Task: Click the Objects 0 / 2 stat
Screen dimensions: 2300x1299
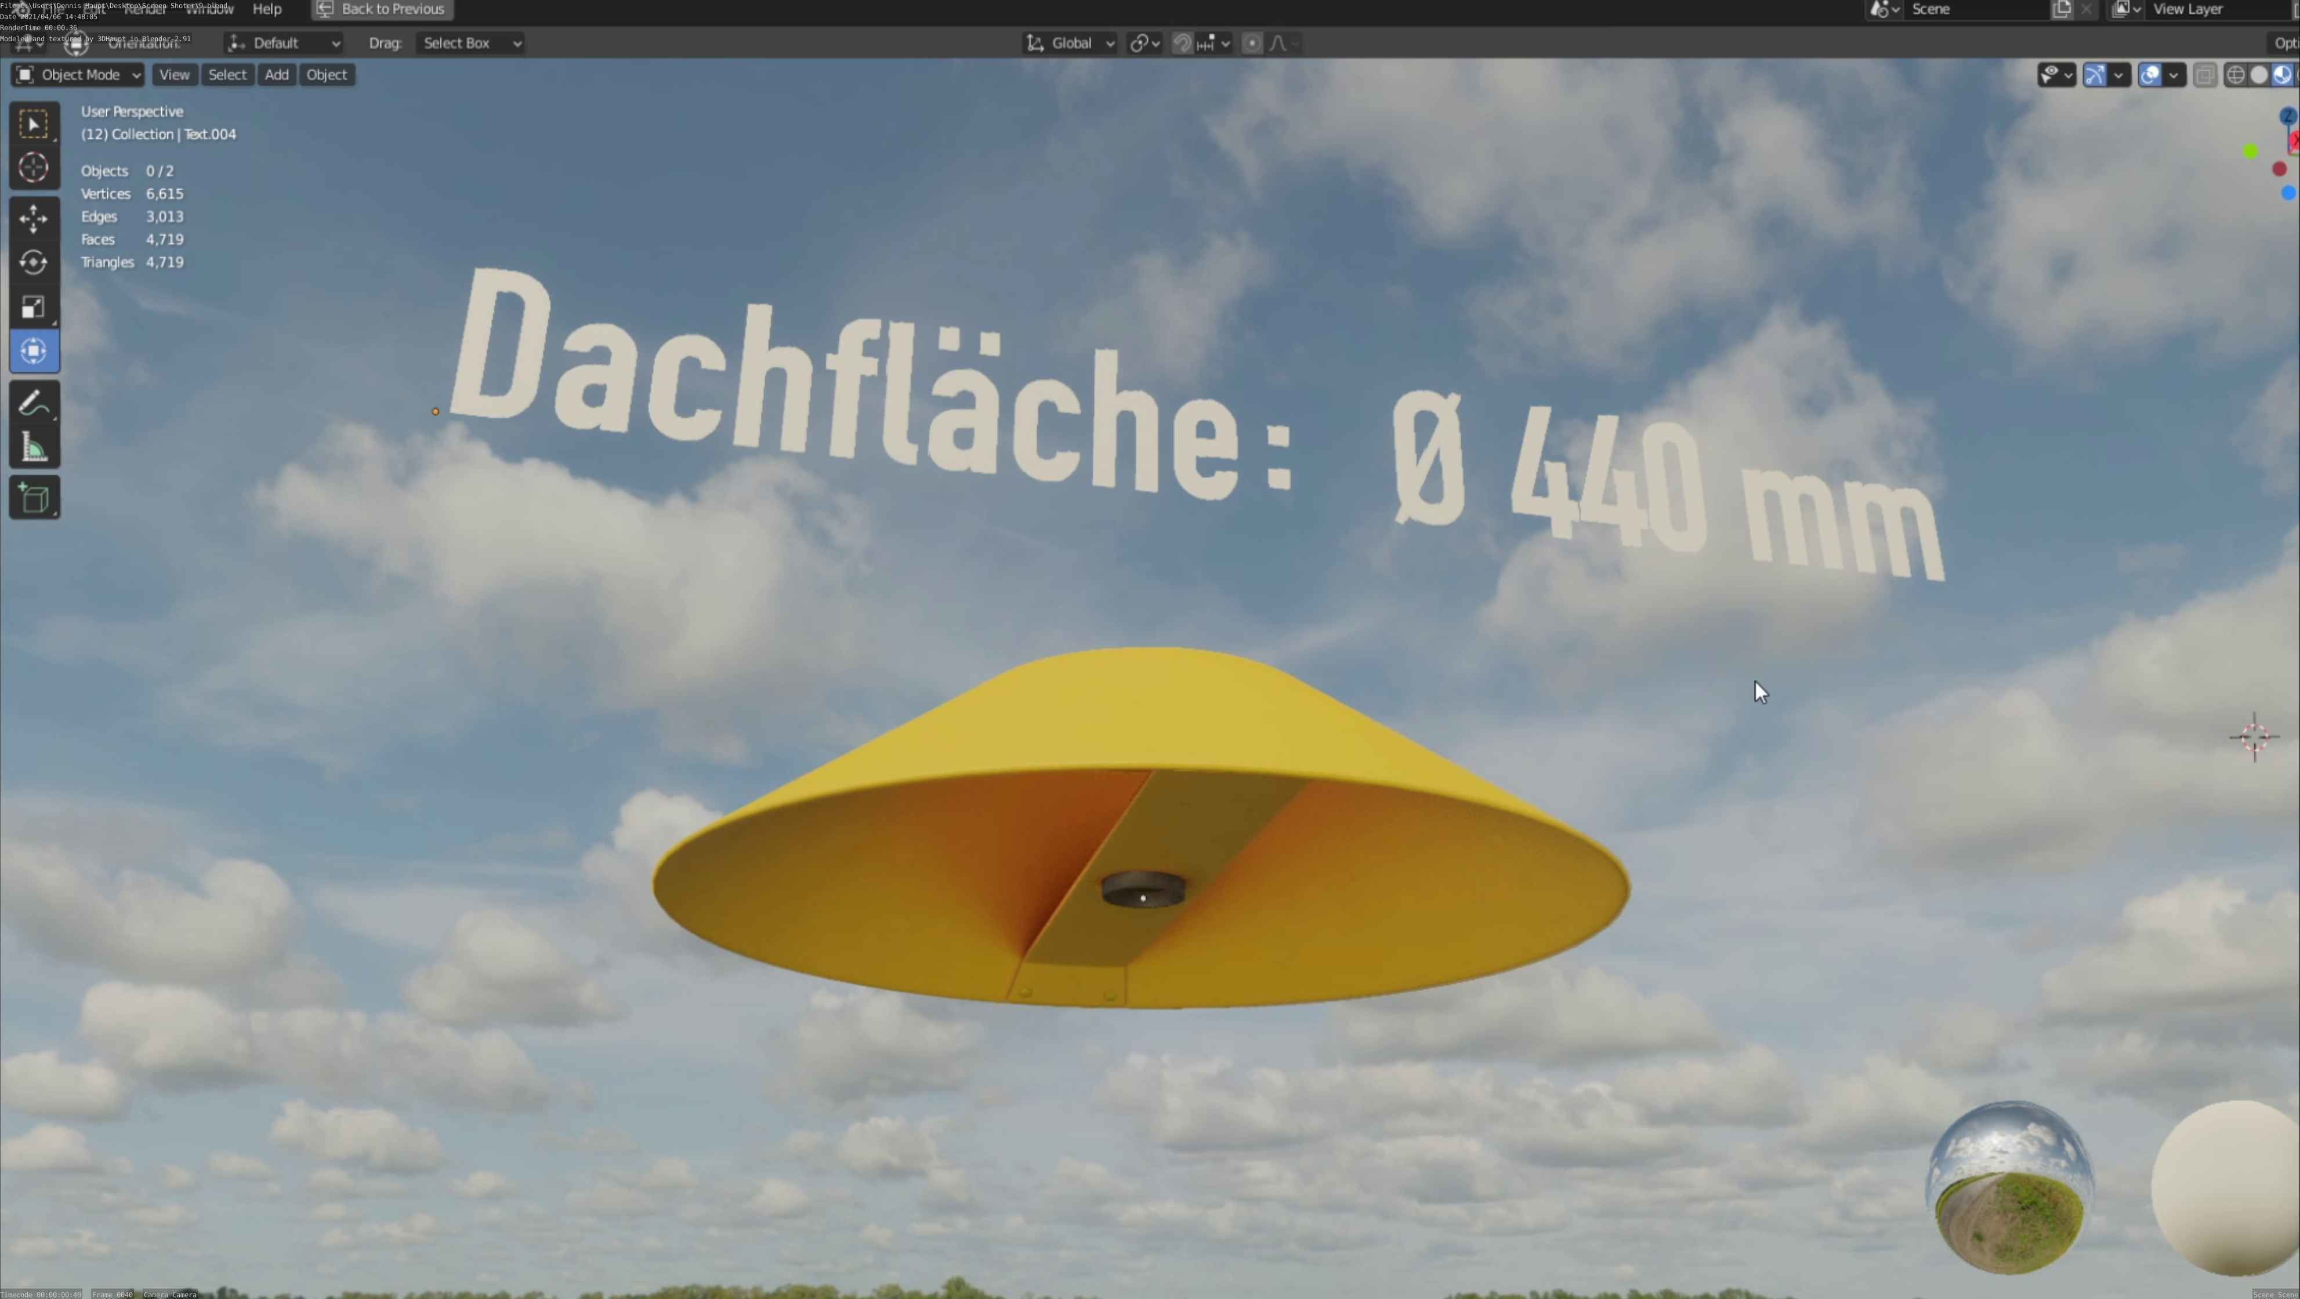Action: coord(128,171)
